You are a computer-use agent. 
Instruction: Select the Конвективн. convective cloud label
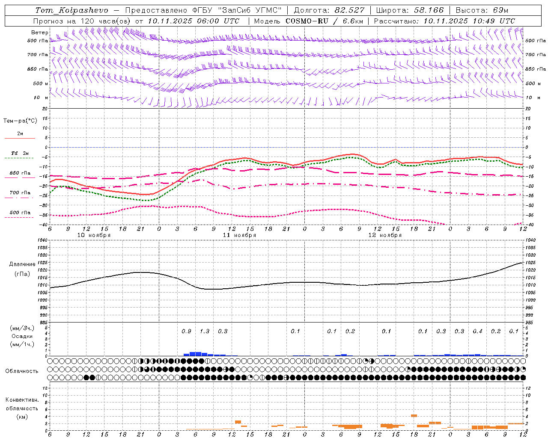point(22,400)
